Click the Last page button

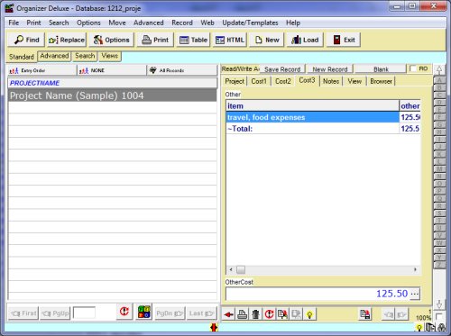coord(201,313)
